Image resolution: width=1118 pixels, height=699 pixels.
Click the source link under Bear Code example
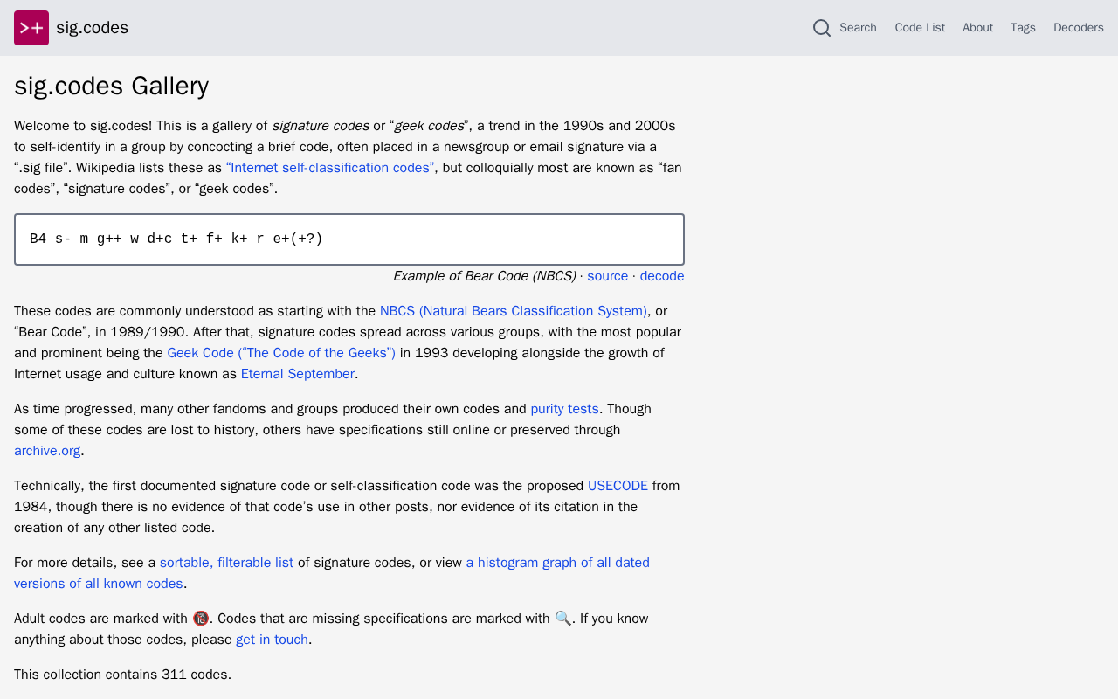(x=607, y=276)
